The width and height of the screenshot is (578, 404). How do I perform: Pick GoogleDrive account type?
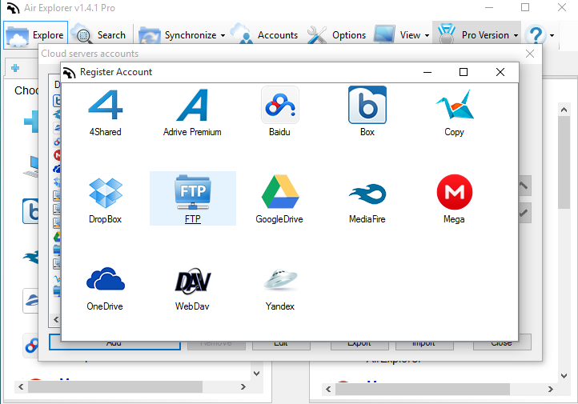click(279, 199)
